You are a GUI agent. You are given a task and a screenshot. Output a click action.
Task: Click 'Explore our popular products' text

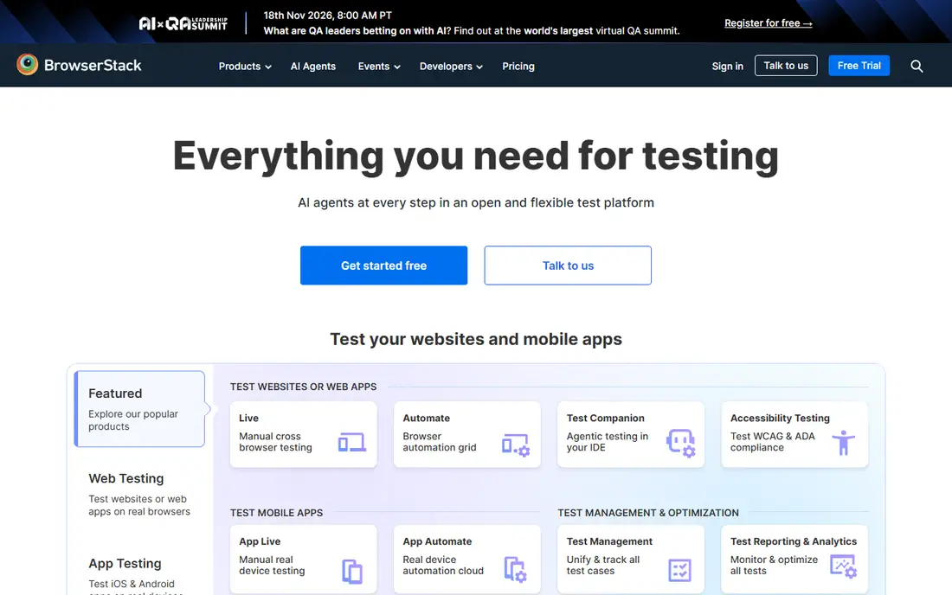pos(133,419)
